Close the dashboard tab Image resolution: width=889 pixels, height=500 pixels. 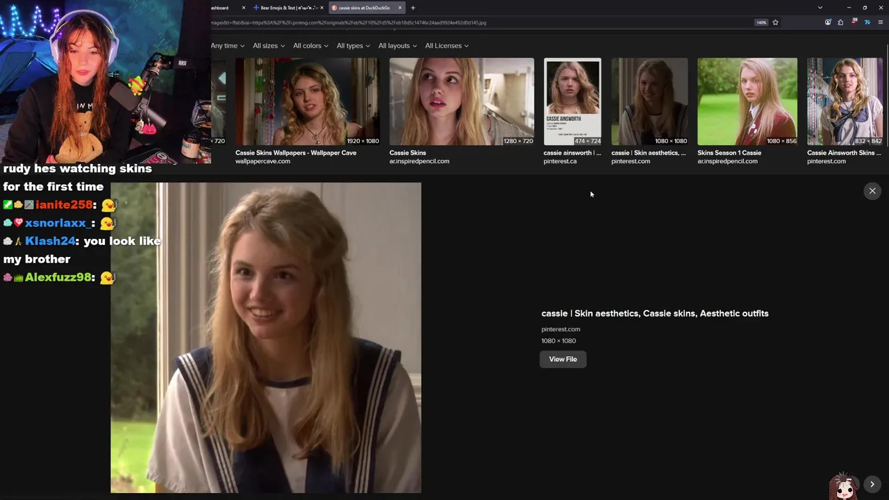tap(244, 8)
